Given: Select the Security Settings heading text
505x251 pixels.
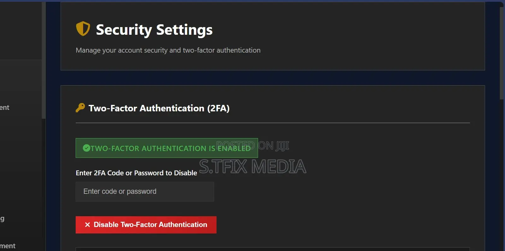Looking at the screenshot, I should [x=154, y=30].
